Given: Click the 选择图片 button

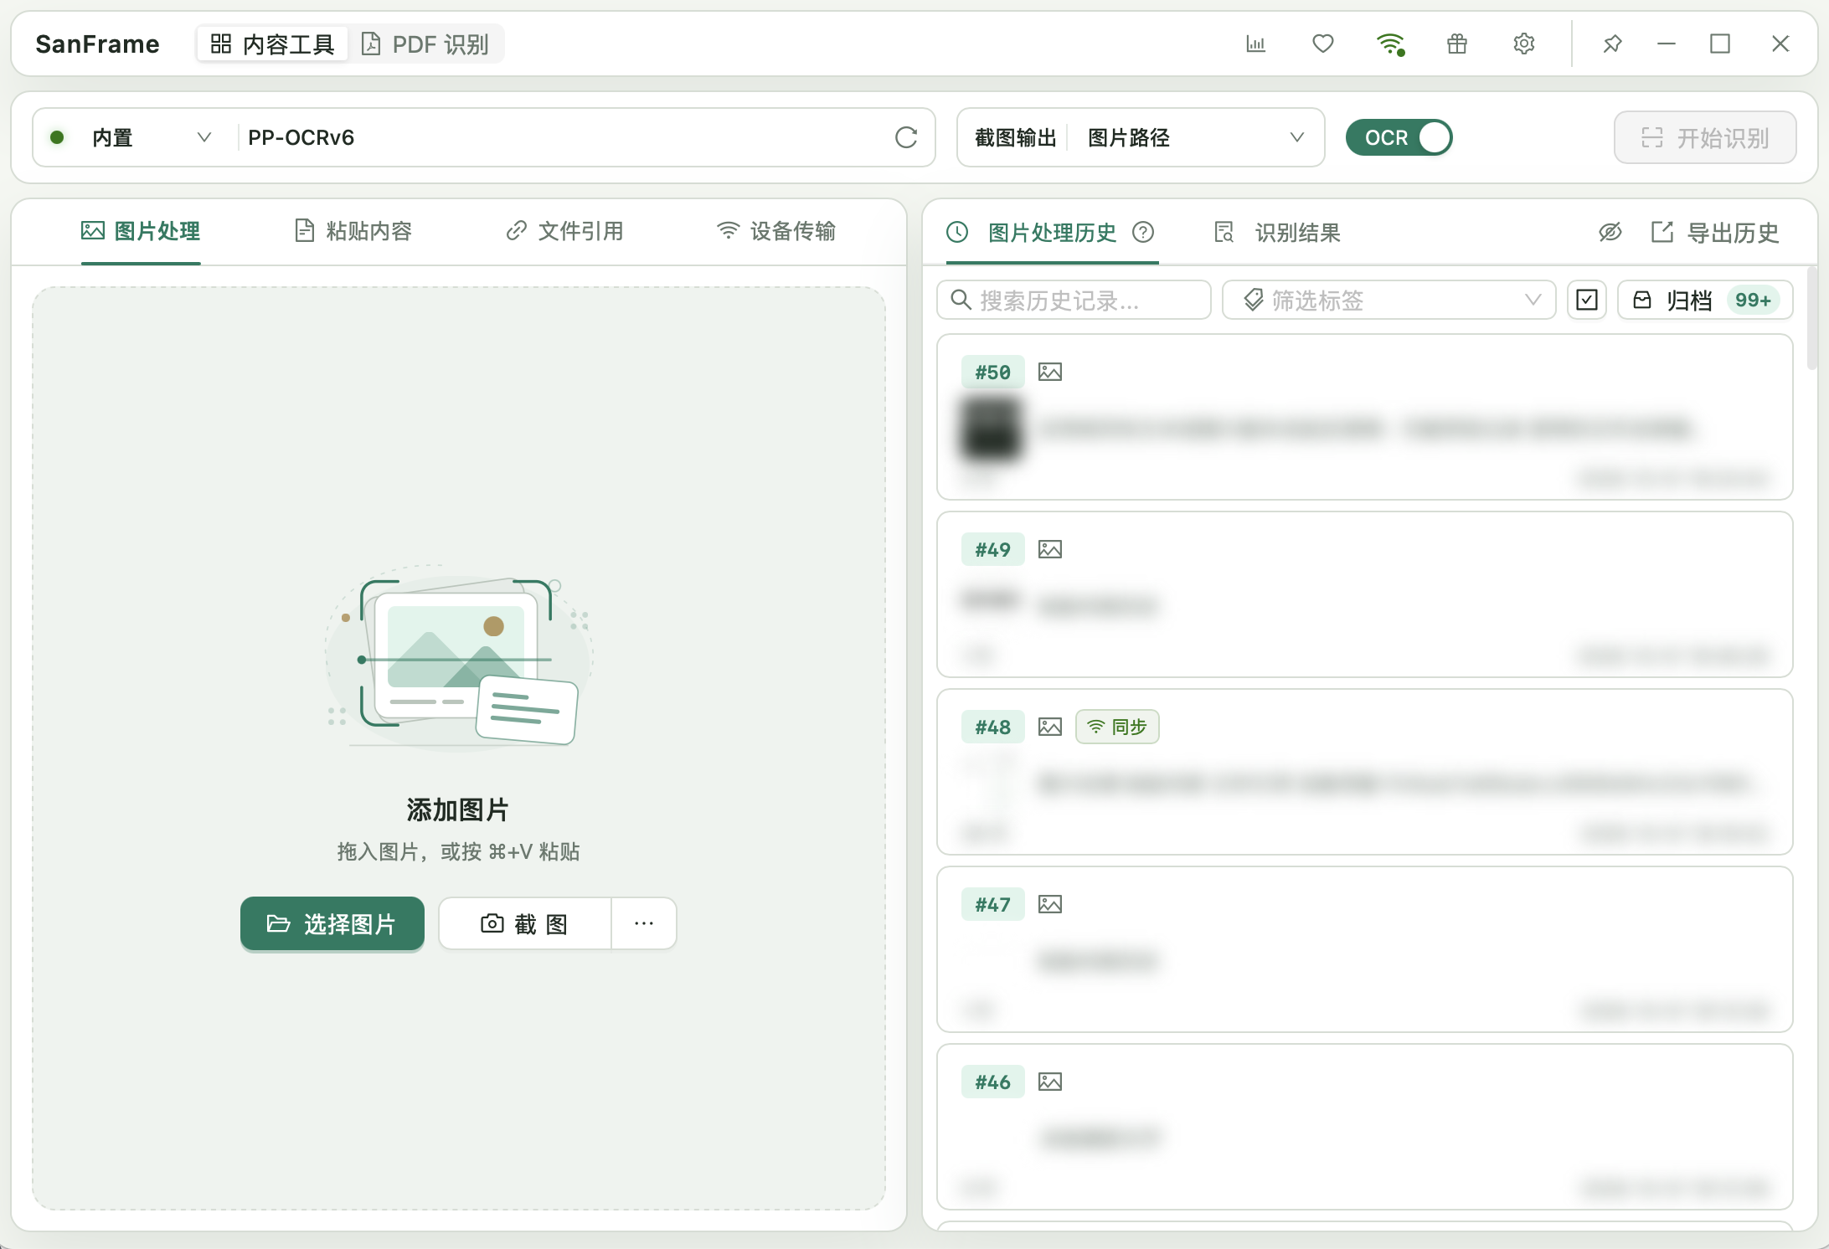Looking at the screenshot, I should [332, 923].
